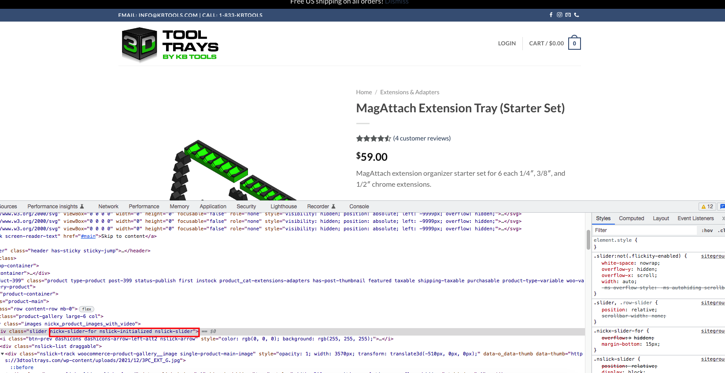The height and width of the screenshot is (373, 725).
Task: Click the overflow-x: scroll declaration
Action: (629, 276)
